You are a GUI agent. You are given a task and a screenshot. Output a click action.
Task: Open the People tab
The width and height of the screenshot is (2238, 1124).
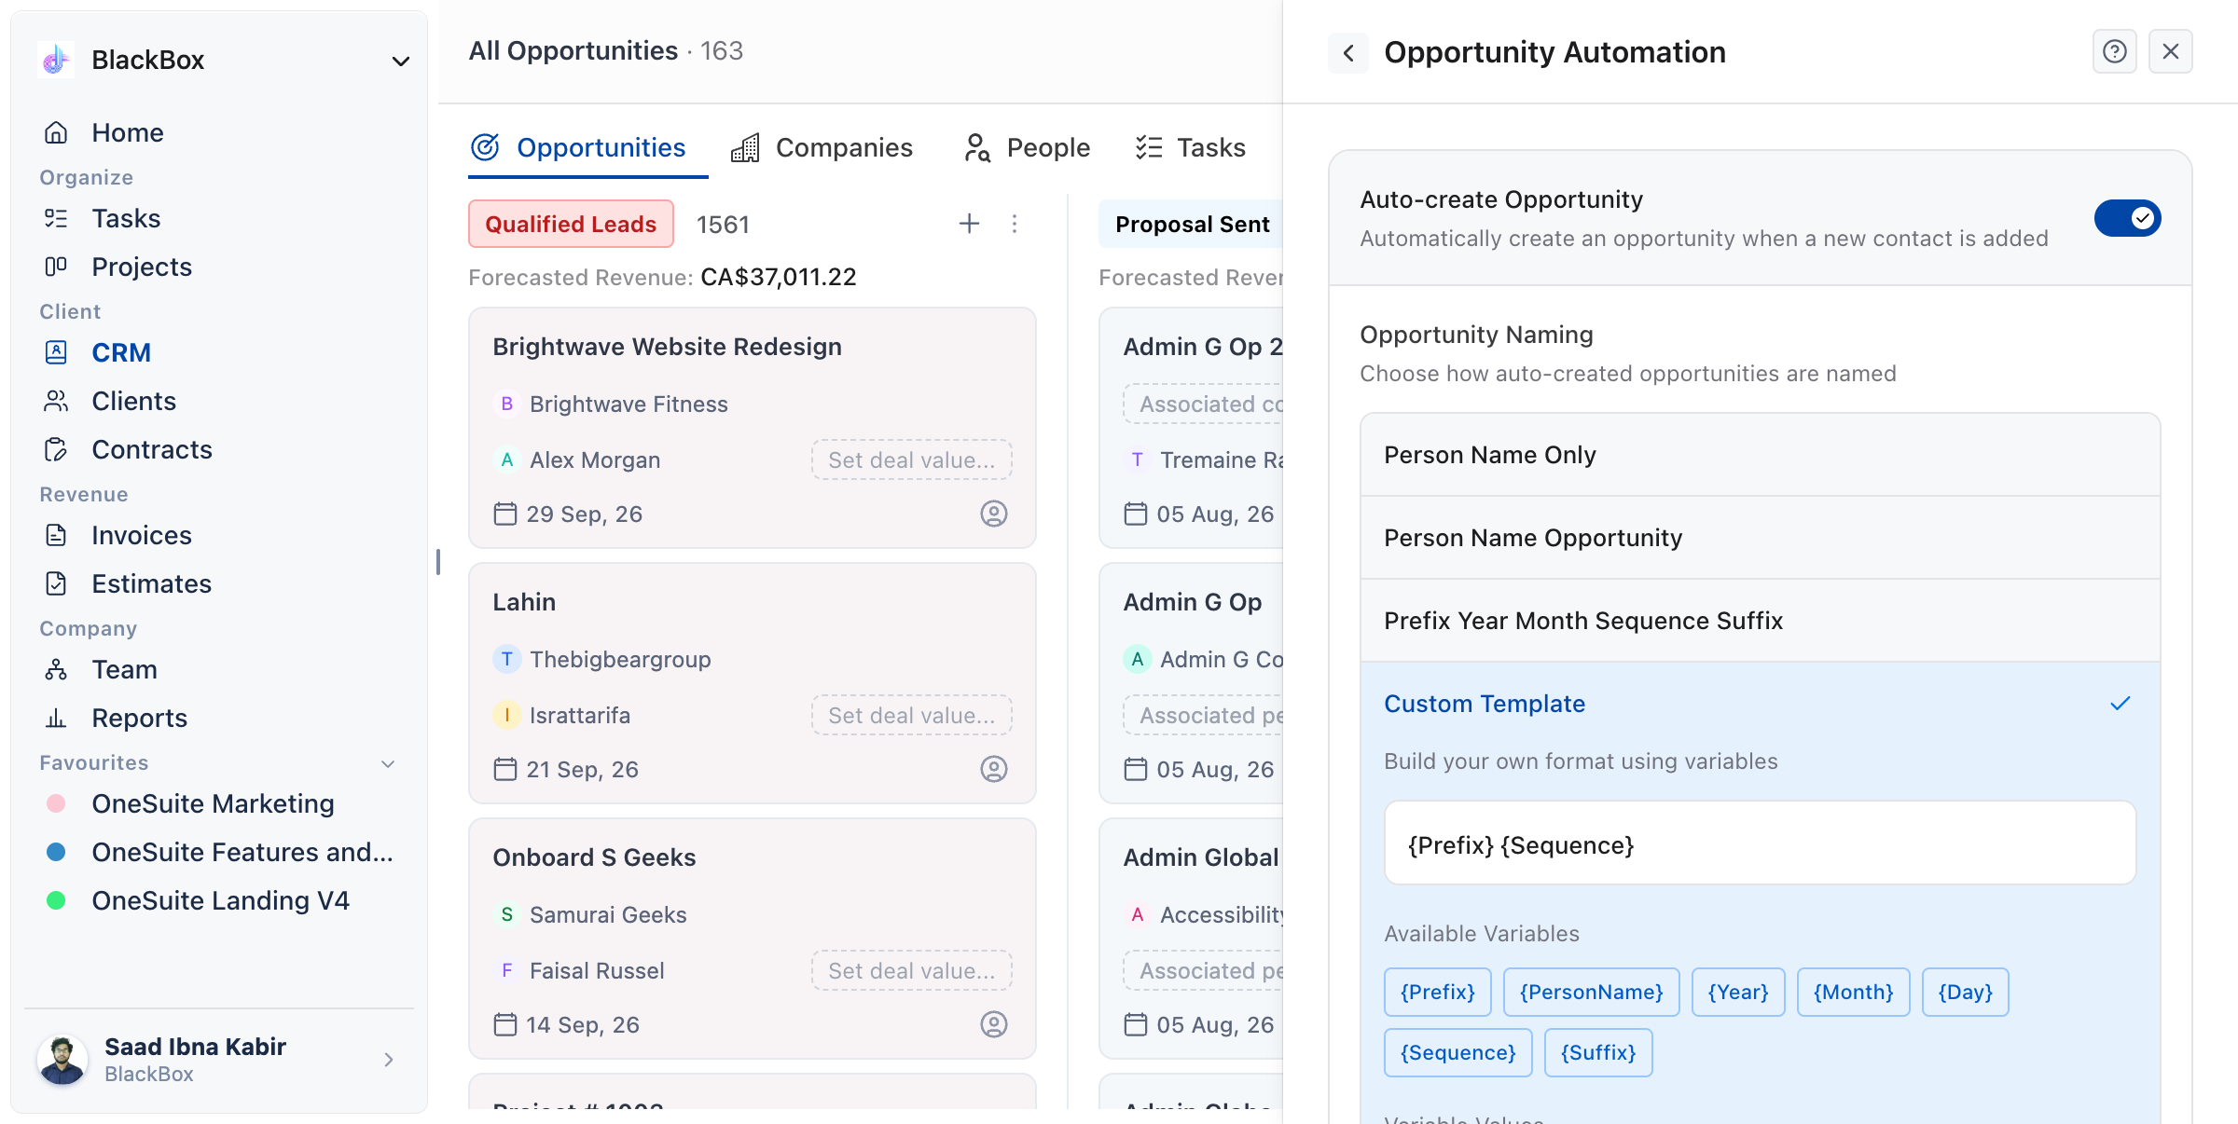[1027, 147]
